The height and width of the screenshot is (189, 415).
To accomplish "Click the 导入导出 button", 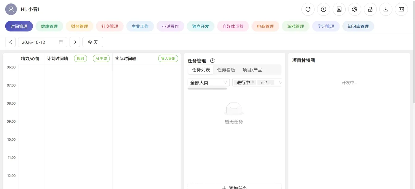I will (168, 58).
